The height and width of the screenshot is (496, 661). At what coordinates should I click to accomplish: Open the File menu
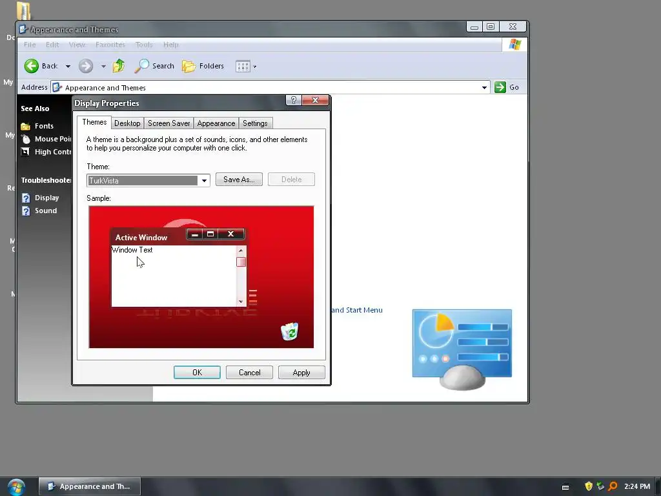pyautogui.click(x=30, y=45)
